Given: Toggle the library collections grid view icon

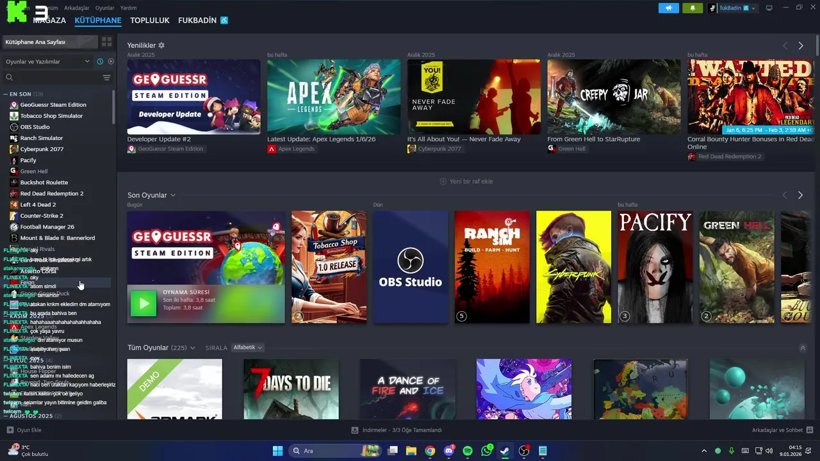Looking at the screenshot, I should [107, 42].
